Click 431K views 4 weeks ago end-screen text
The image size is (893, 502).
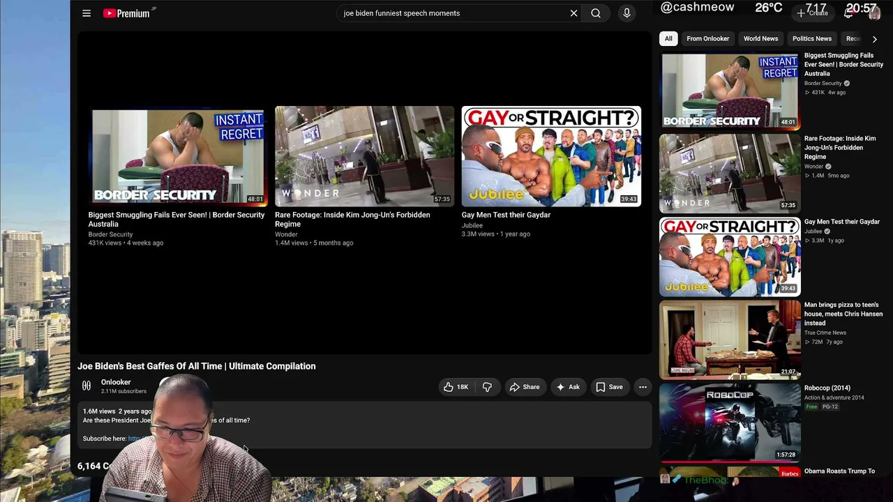[126, 243]
